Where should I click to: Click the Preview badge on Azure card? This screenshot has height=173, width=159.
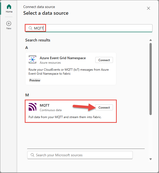pos(35,80)
